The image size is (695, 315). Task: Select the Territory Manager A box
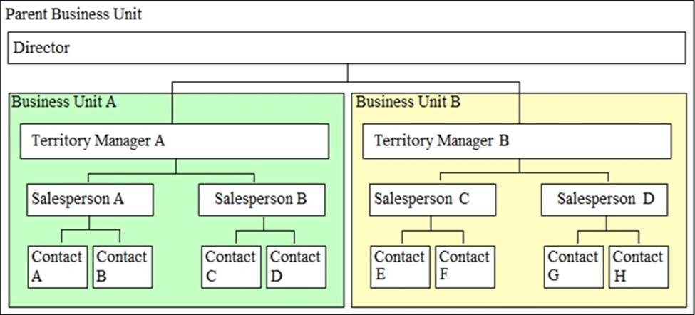pos(175,141)
